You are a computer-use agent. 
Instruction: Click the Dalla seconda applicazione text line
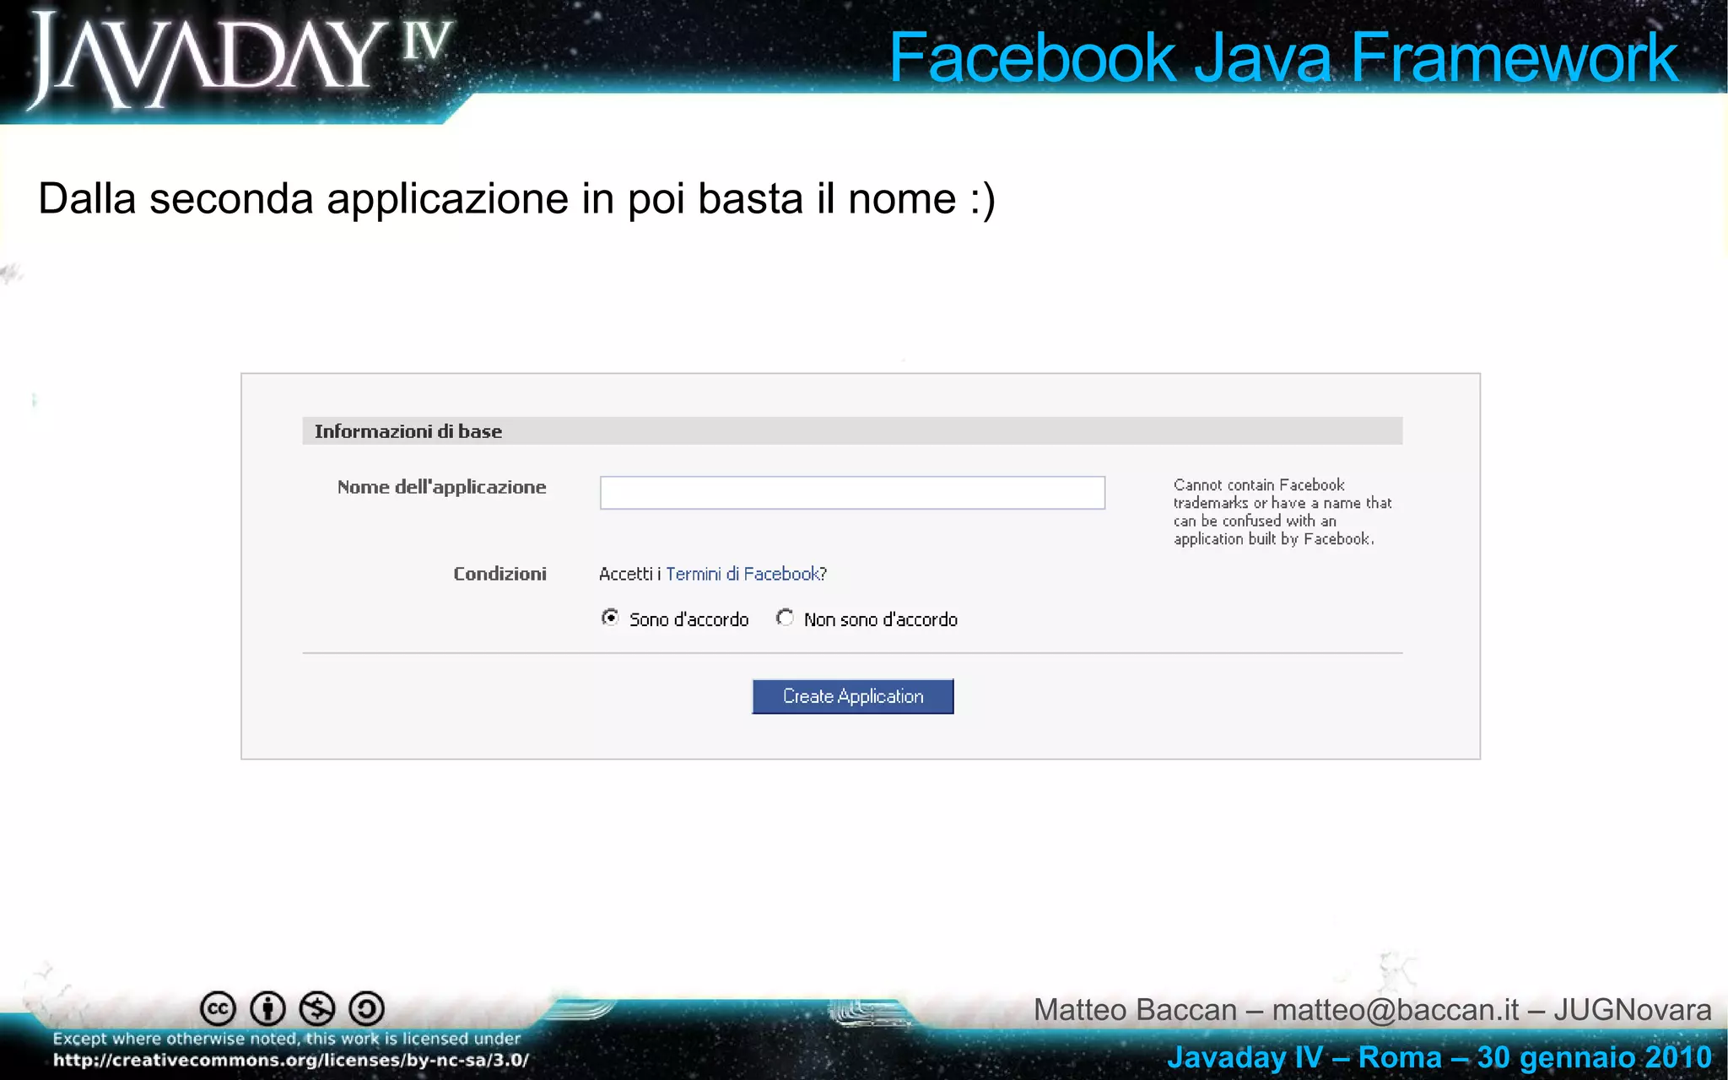516,199
